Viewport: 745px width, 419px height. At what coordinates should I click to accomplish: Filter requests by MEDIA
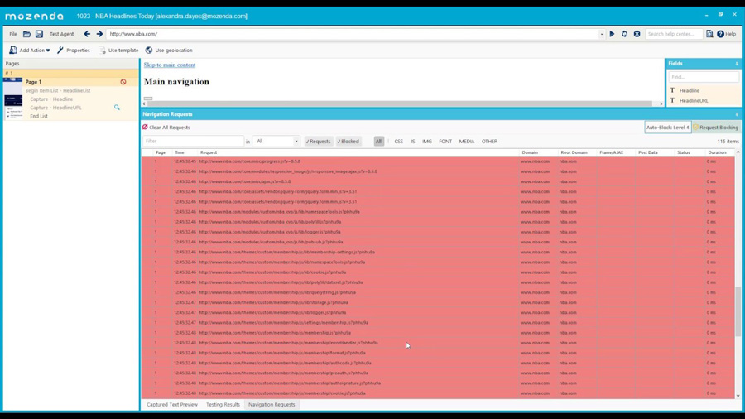point(467,141)
